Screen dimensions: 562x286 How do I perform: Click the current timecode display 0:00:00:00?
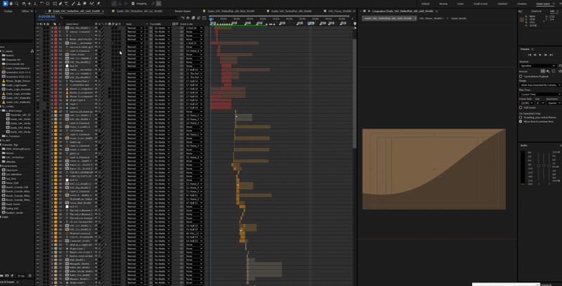click(46, 16)
